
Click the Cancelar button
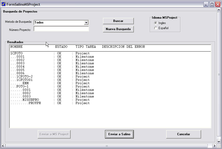pos(184,134)
